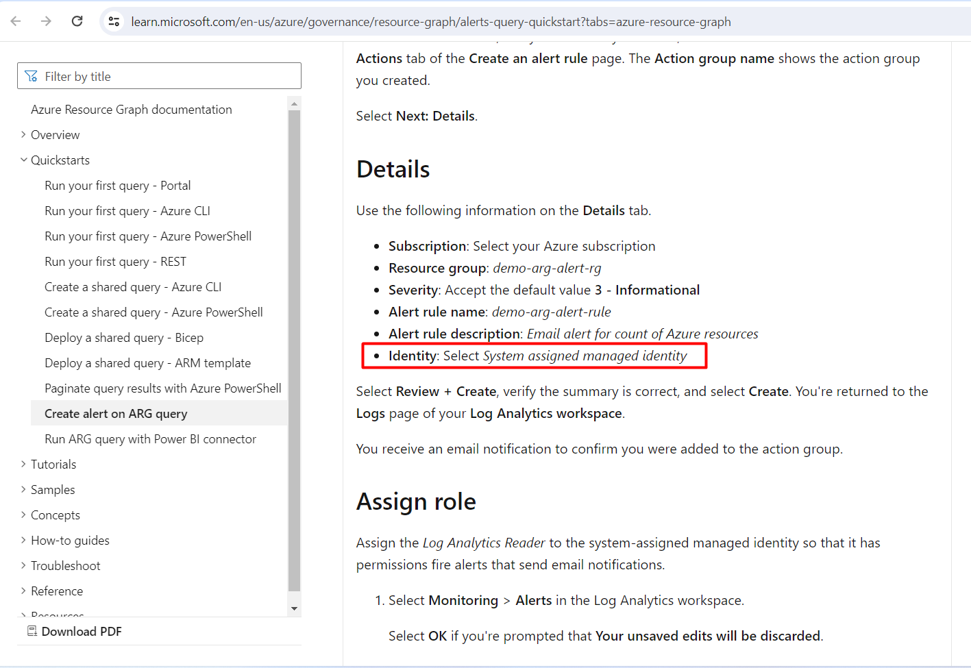Click the Overview tree item label
This screenshot has height=668, width=971.
tap(55, 135)
